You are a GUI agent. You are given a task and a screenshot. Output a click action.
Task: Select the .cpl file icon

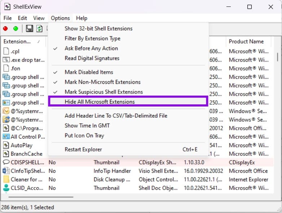click(x=6, y=51)
